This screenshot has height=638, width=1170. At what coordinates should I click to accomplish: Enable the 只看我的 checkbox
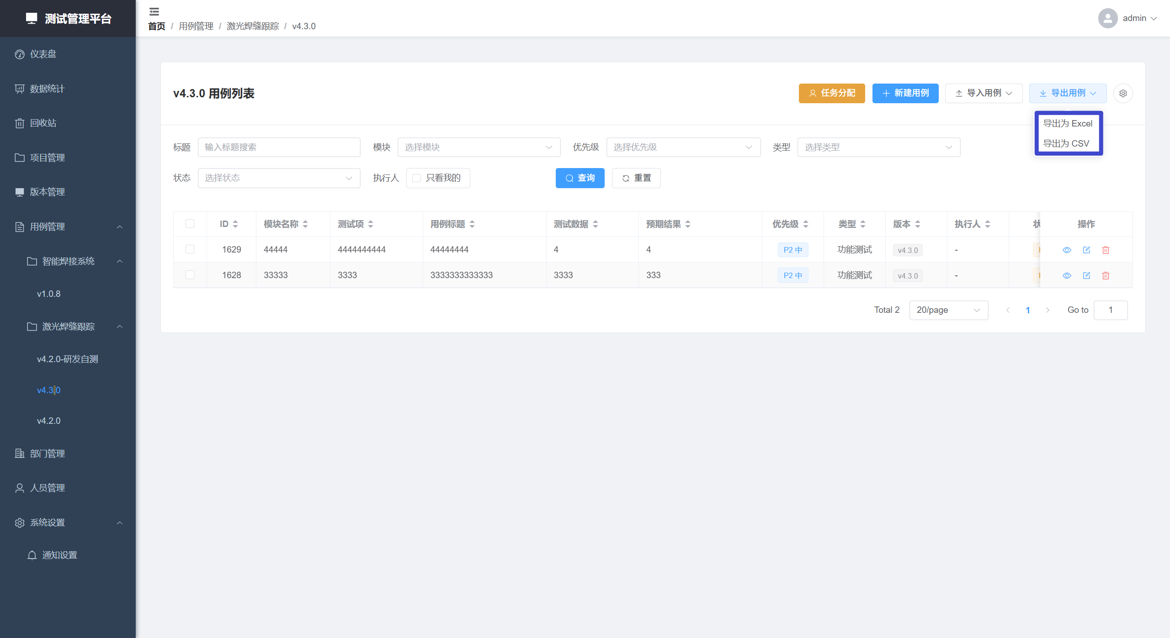tap(416, 178)
